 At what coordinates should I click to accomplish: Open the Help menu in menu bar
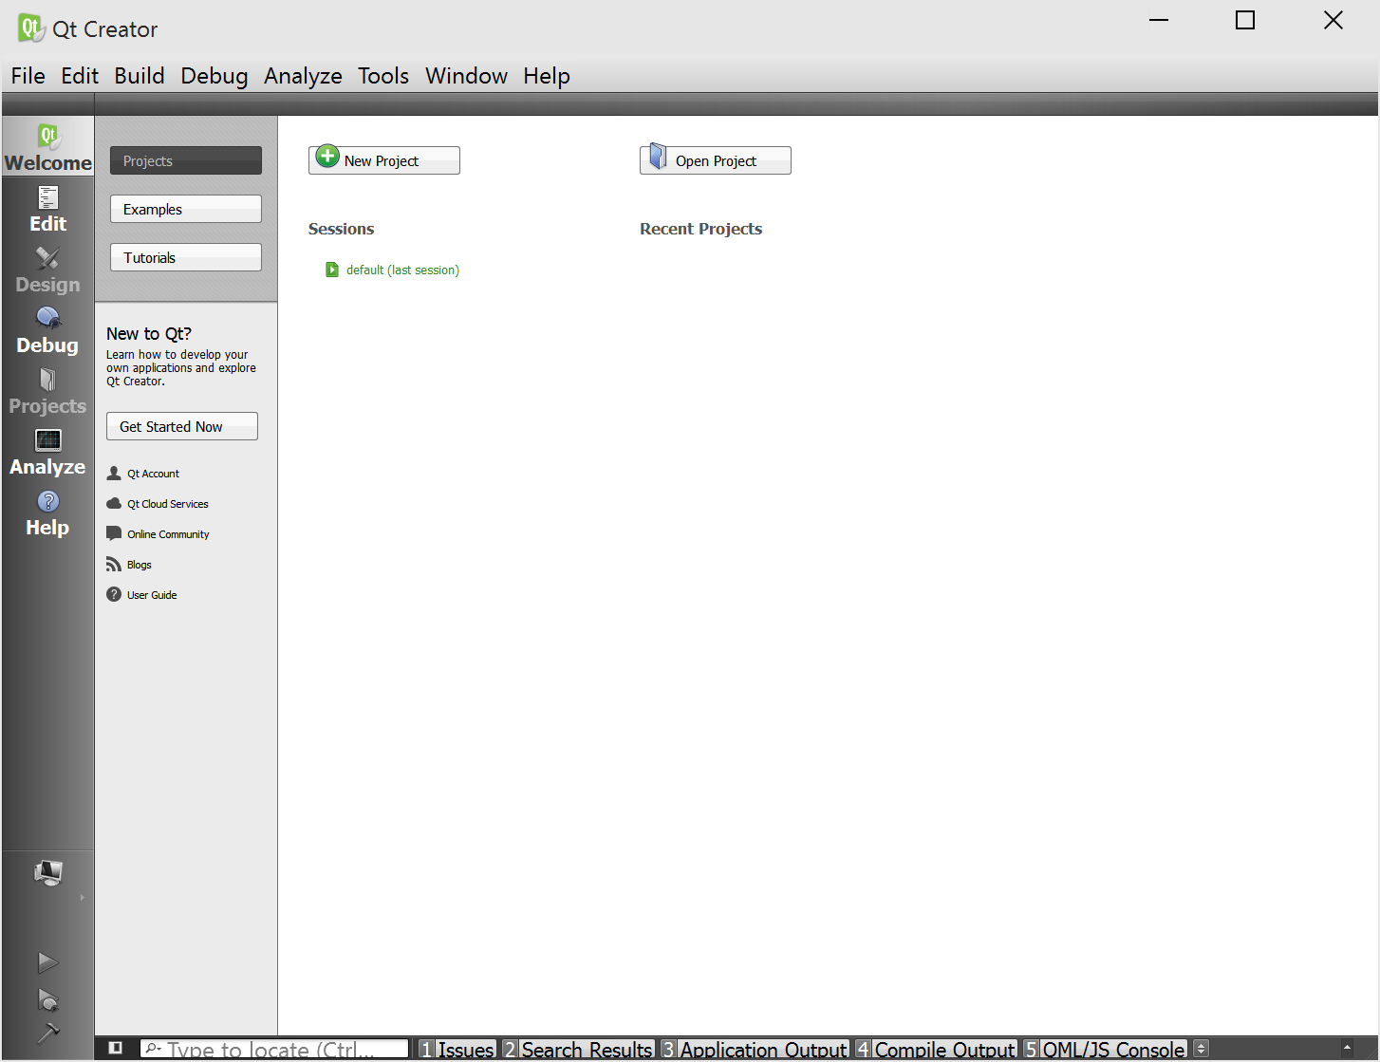[x=547, y=76]
